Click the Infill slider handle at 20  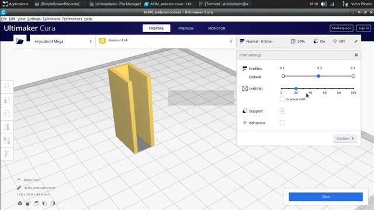point(296,89)
